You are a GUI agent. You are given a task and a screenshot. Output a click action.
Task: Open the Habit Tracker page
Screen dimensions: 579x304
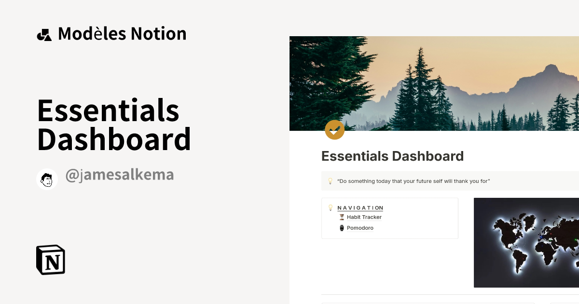pos(364,217)
